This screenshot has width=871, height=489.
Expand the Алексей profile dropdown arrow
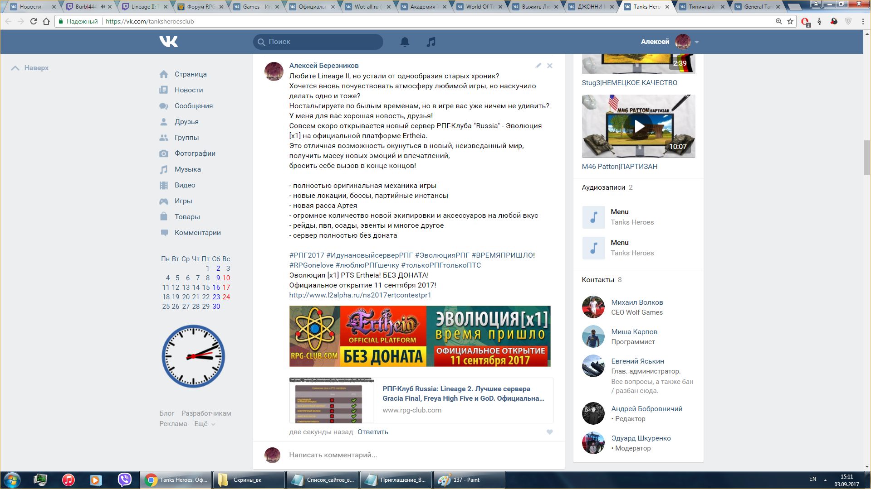pos(697,42)
